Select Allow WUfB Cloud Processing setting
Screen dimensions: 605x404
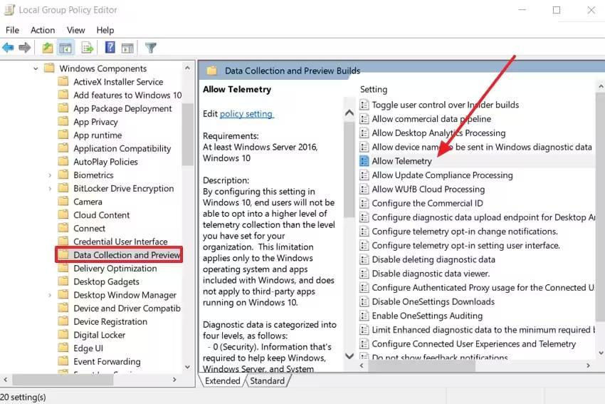click(x=428, y=190)
